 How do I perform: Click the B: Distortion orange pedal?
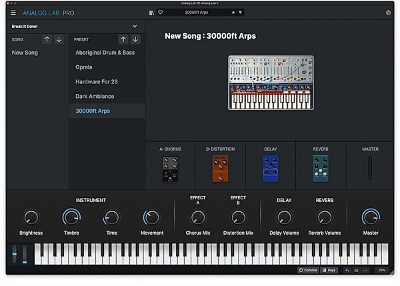click(x=221, y=169)
